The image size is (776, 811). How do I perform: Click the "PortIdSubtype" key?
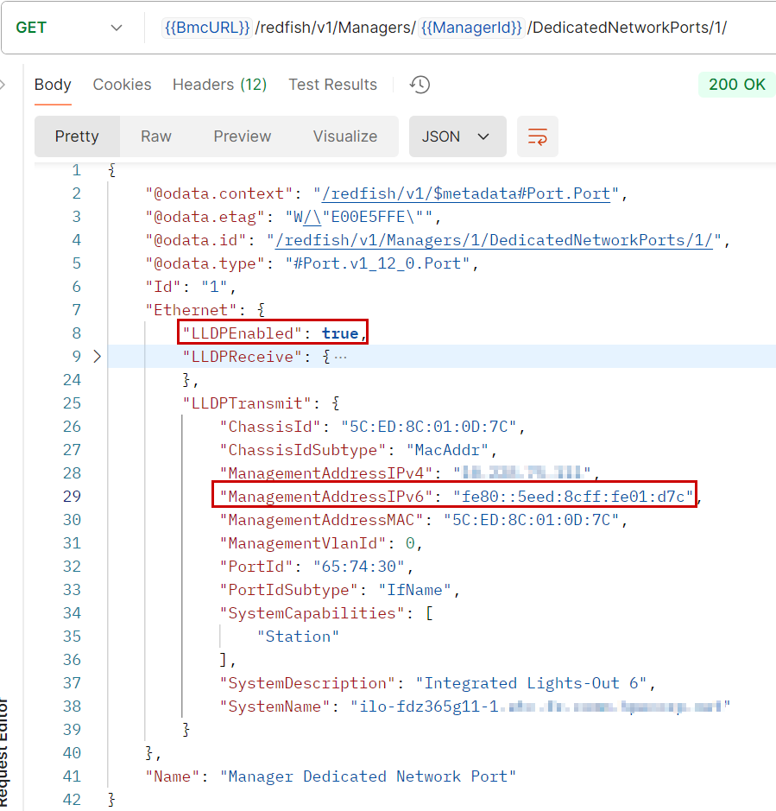coord(289,590)
